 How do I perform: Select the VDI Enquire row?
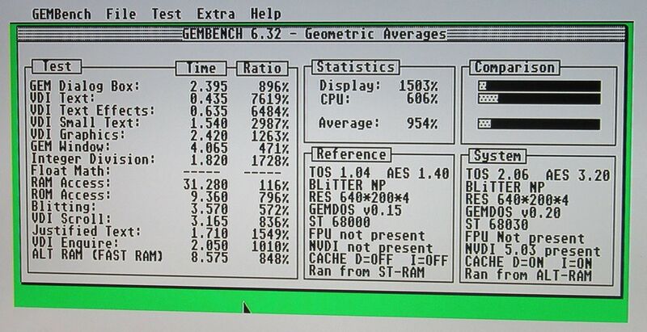tap(159, 244)
